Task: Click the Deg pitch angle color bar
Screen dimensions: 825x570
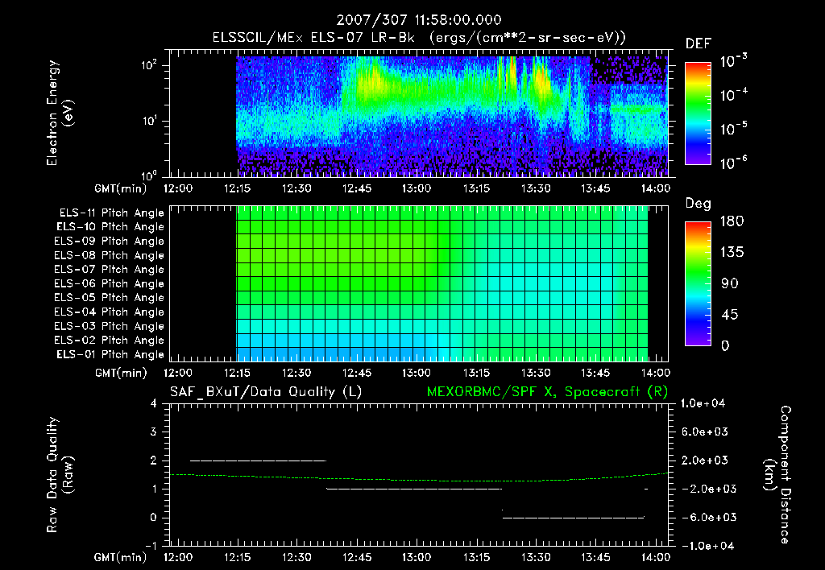Action: point(698,284)
